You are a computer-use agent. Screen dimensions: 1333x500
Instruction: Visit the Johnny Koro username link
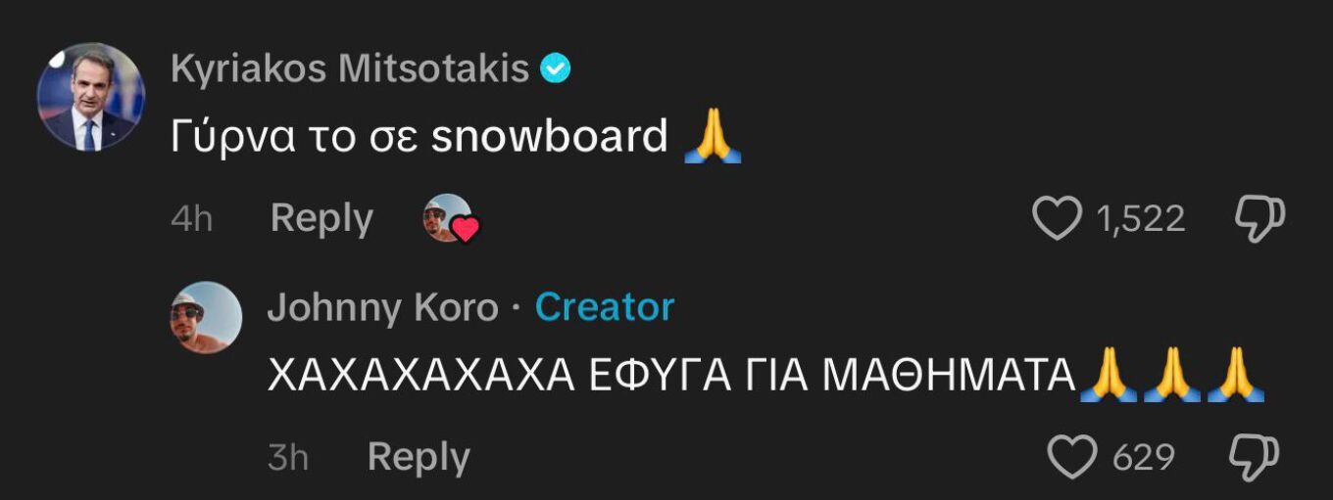[382, 308]
